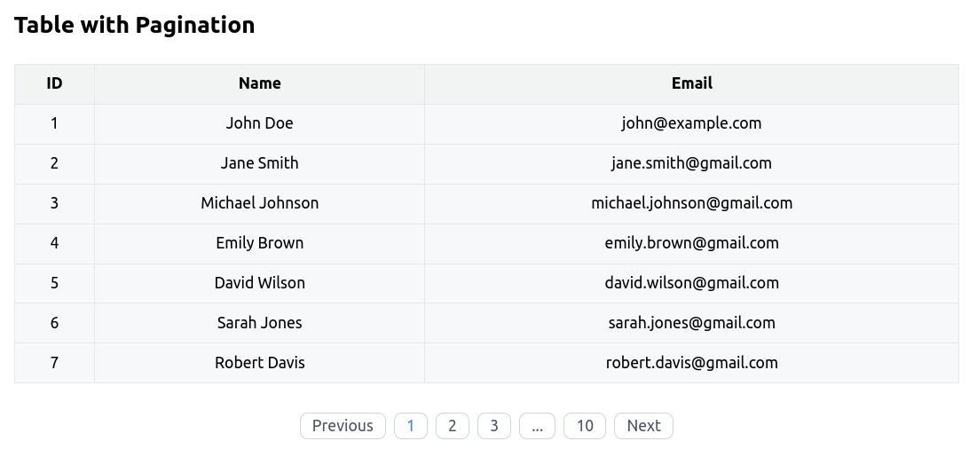The image size is (969, 449).
Task: Click the email john@example.com
Action: (x=691, y=123)
